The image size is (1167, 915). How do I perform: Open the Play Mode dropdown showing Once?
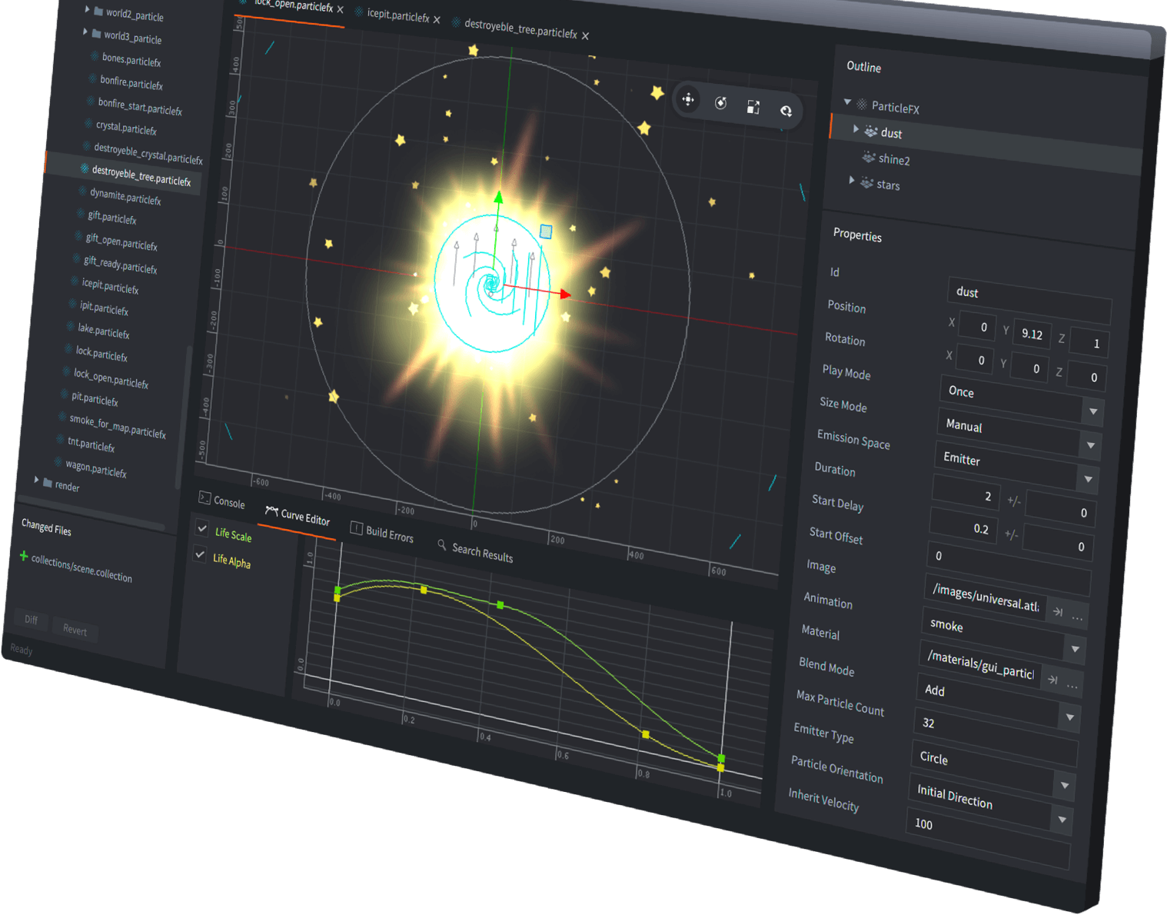pyautogui.click(x=1021, y=400)
